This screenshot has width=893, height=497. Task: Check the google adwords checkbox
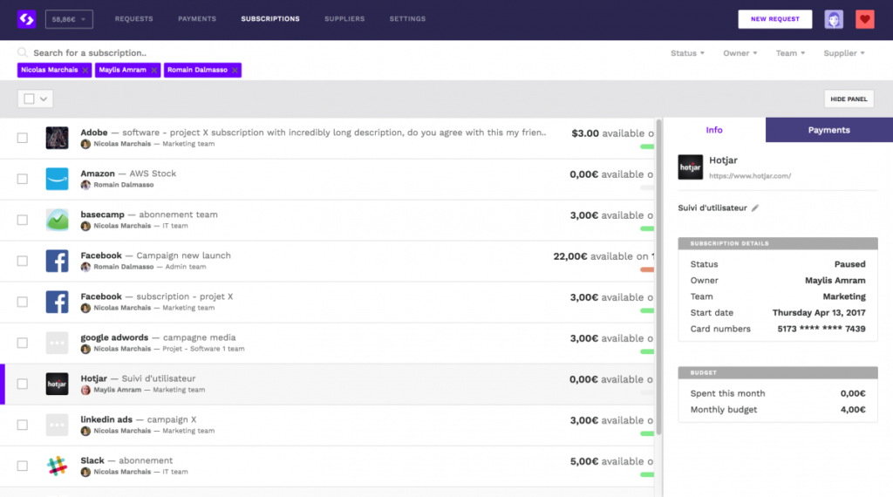point(22,343)
